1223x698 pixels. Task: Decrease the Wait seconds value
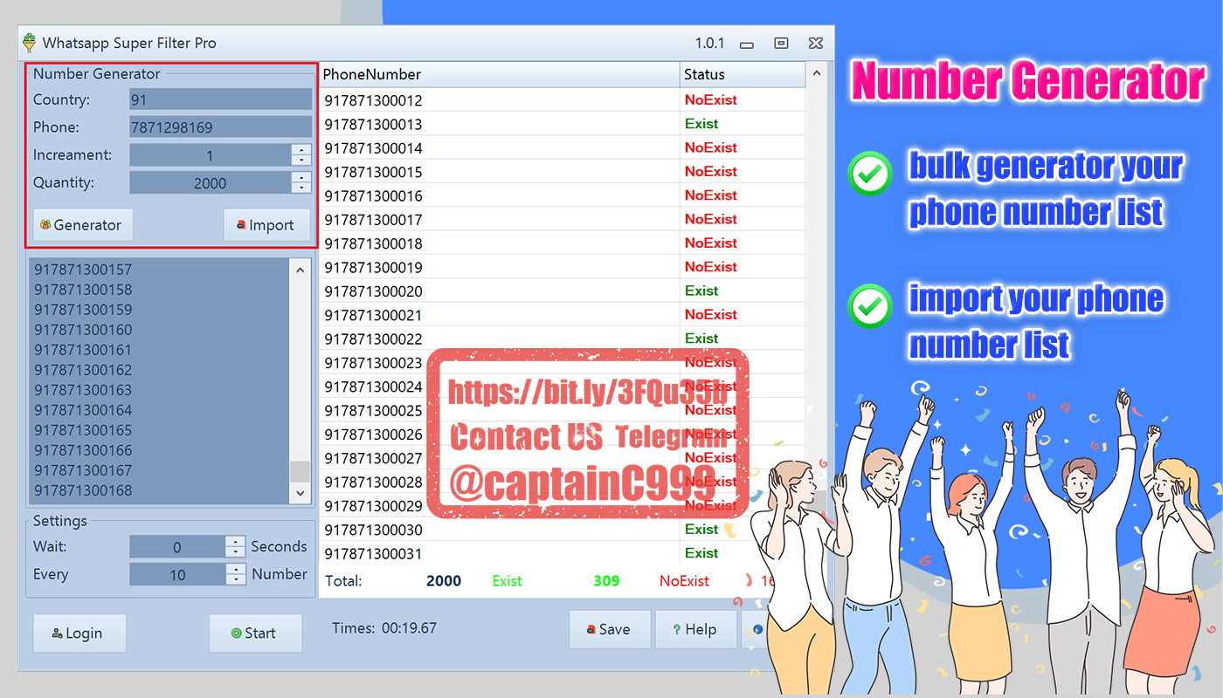[x=236, y=553]
